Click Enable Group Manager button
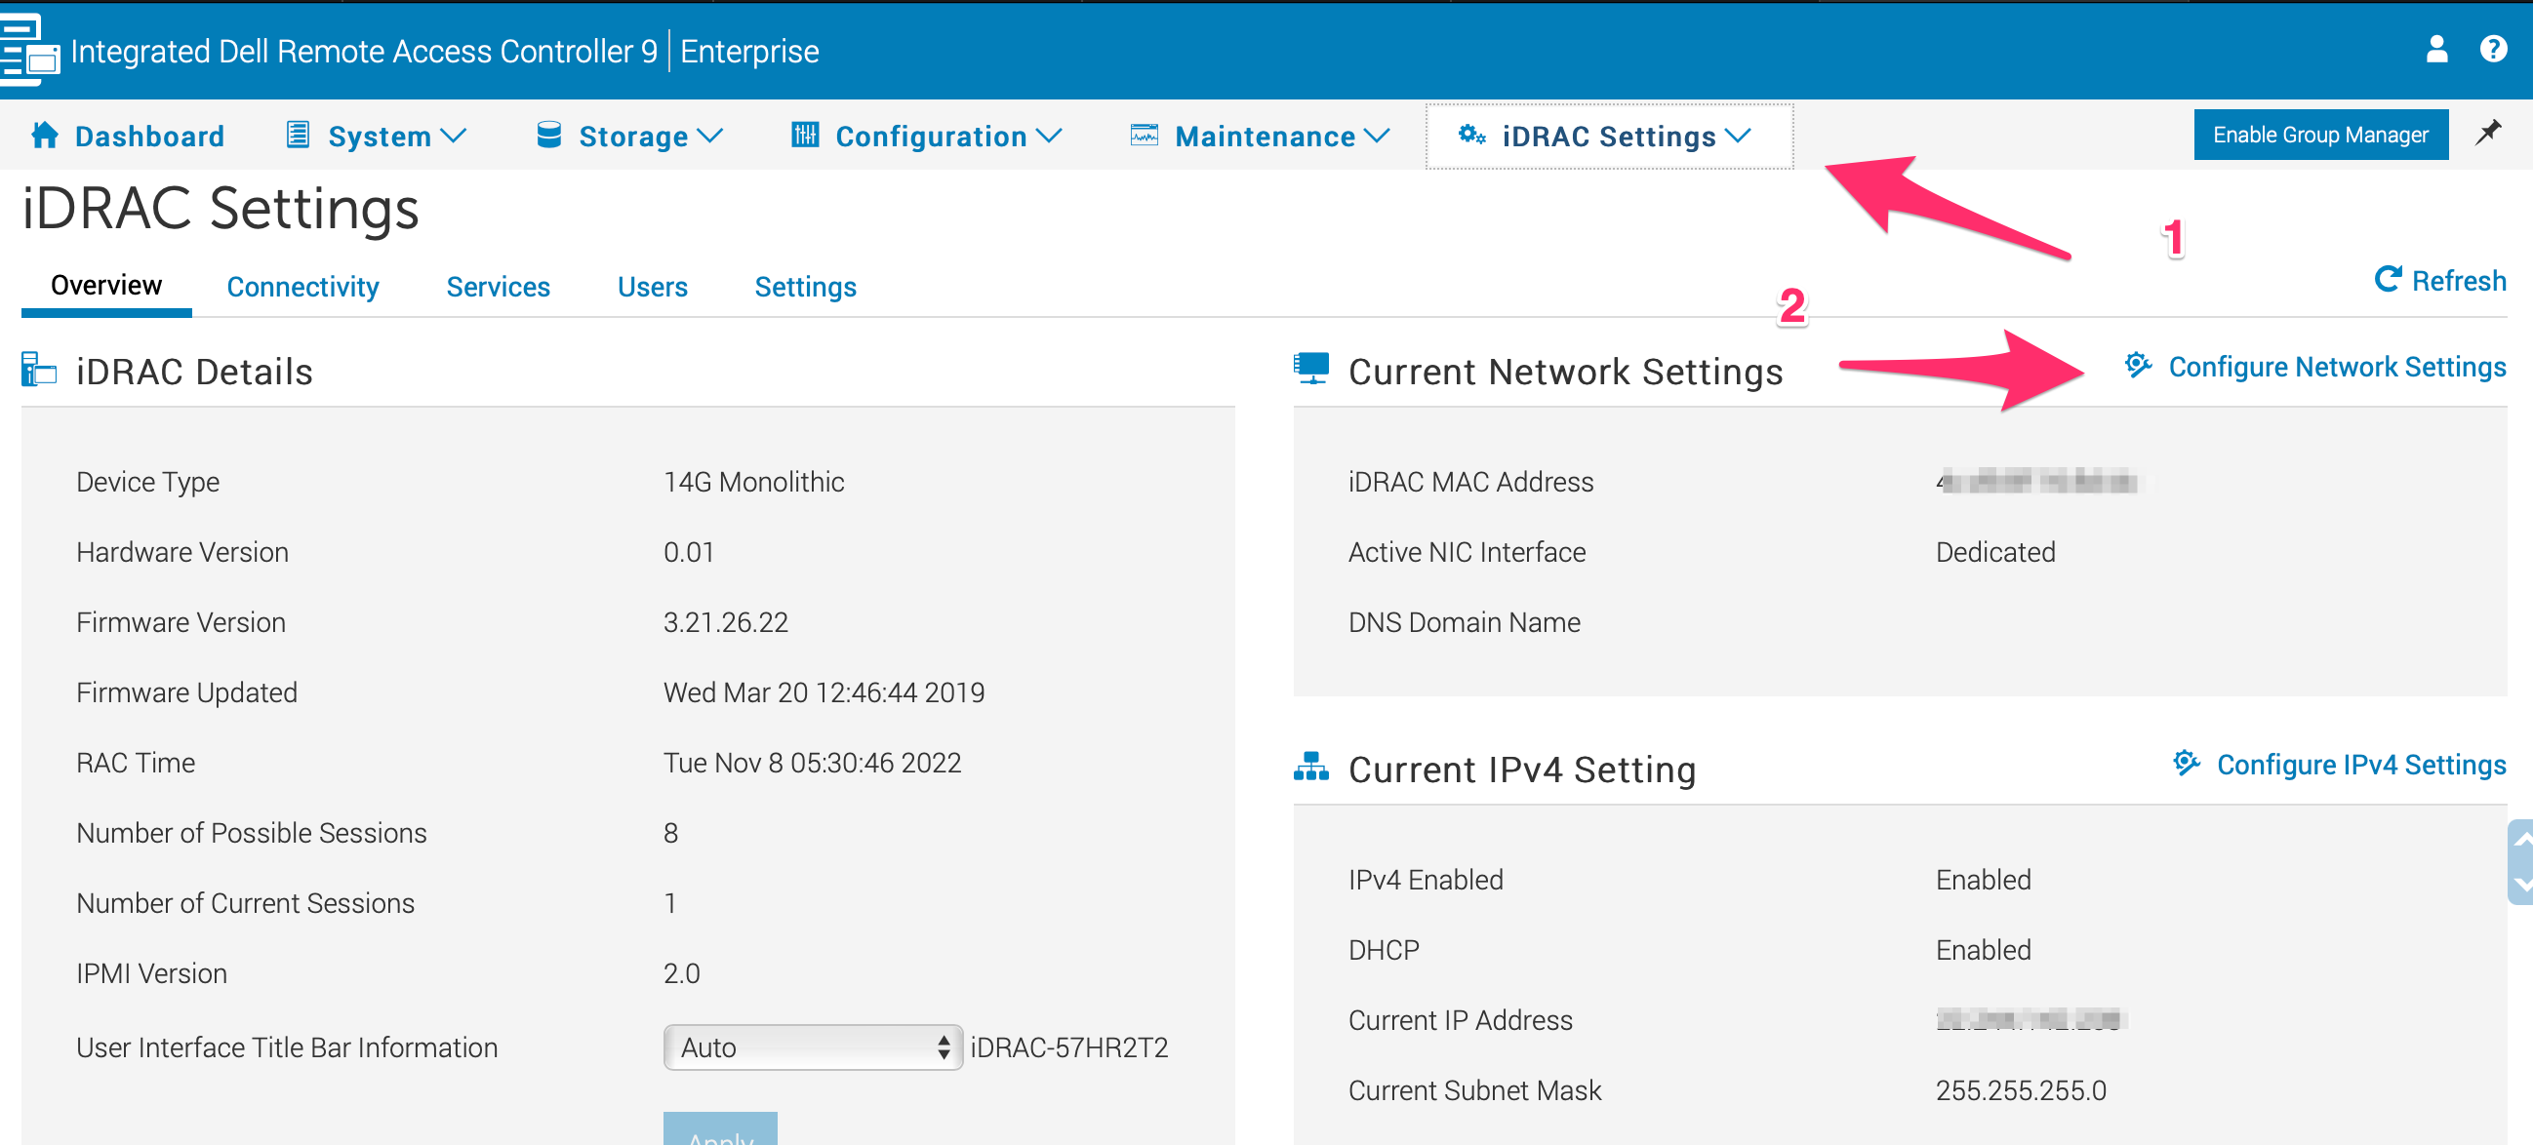Viewport: 2533px width, 1145px height. pos(2319,135)
